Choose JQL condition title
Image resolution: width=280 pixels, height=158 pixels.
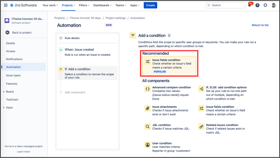coord(161,125)
